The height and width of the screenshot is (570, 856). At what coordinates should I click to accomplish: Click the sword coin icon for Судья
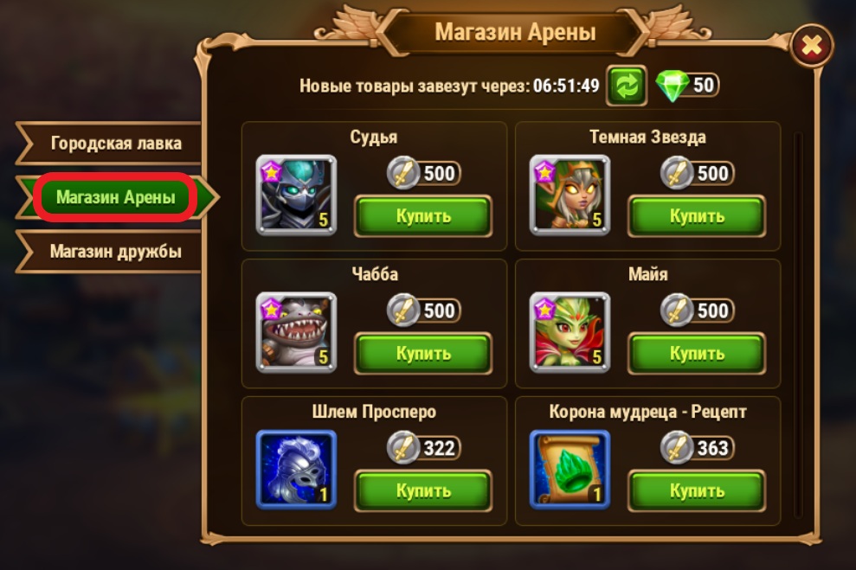coord(402,173)
